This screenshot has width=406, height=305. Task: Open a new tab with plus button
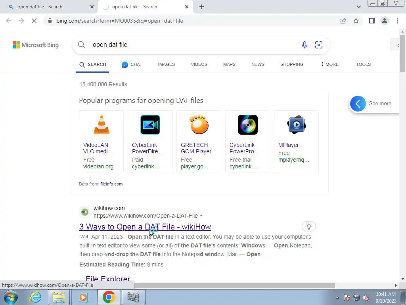202,7
